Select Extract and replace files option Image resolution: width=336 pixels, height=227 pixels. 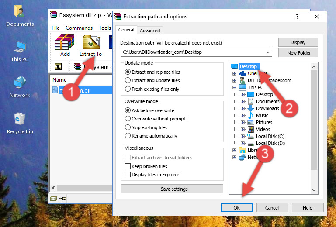coord(152,72)
